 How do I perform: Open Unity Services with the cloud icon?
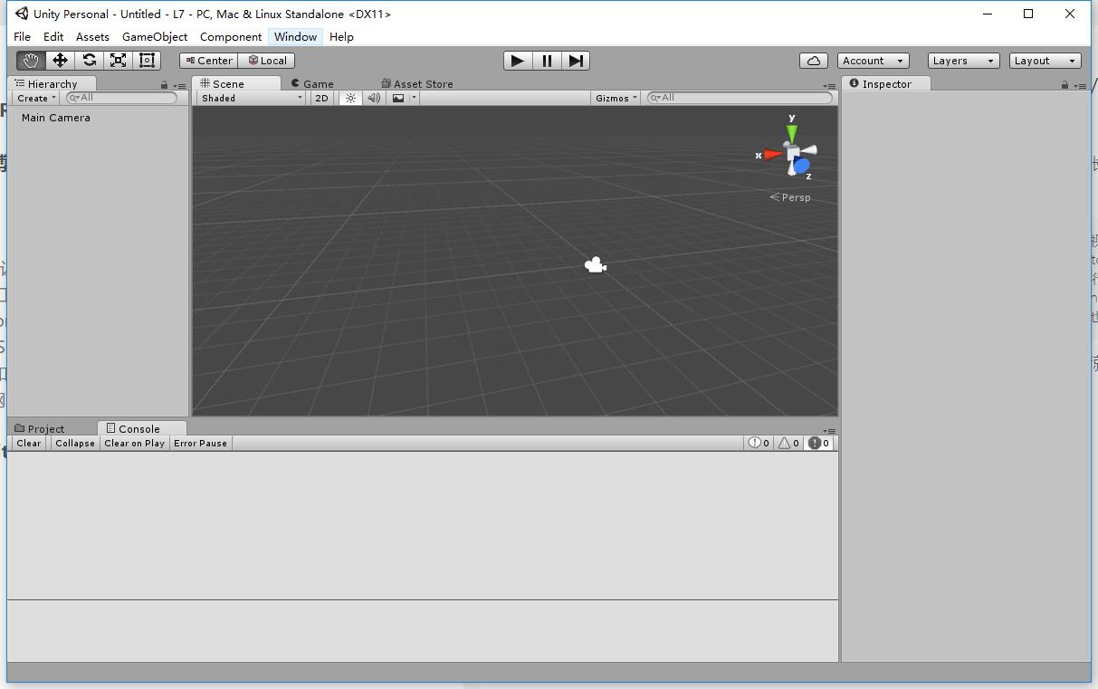coord(813,60)
